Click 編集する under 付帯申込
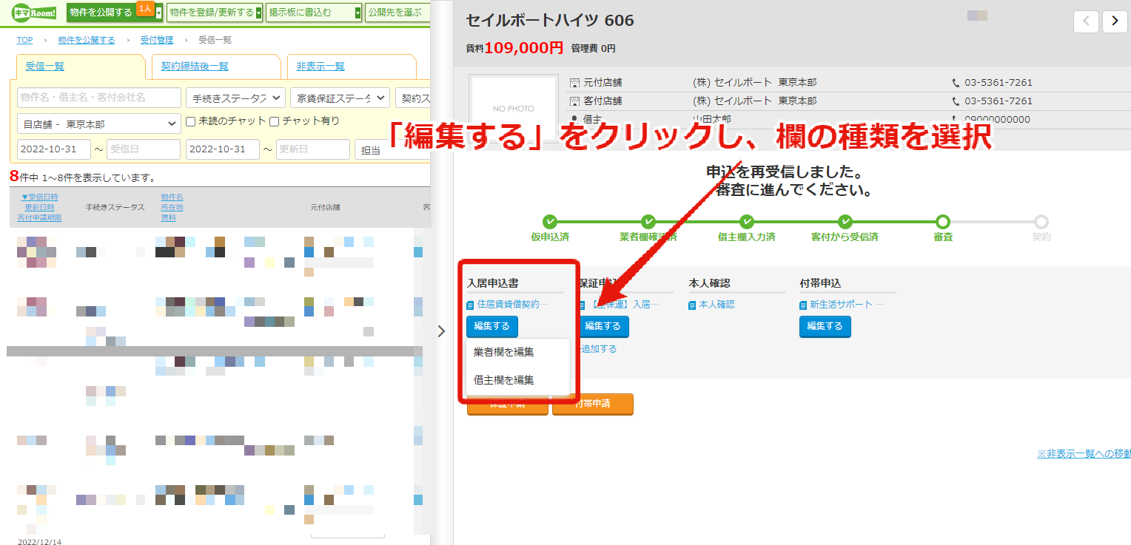Image resolution: width=1131 pixels, height=545 pixels. [x=825, y=326]
